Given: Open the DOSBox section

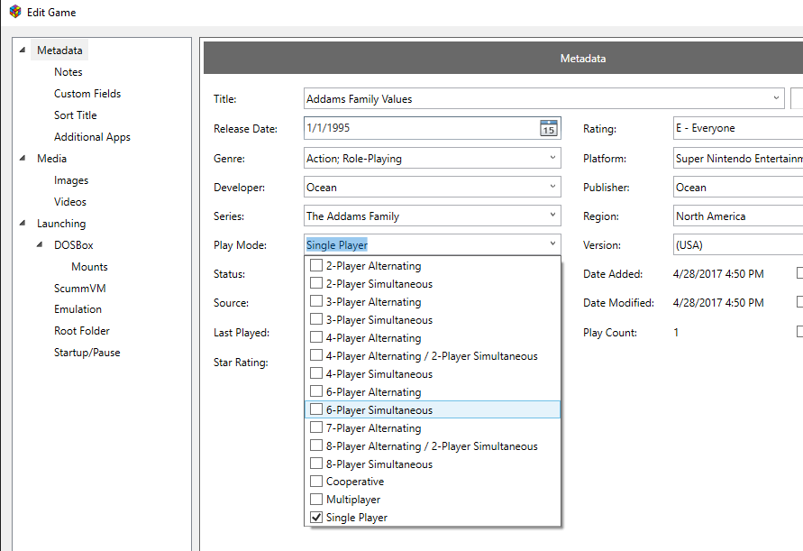Looking at the screenshot, I should pos(74,245).
